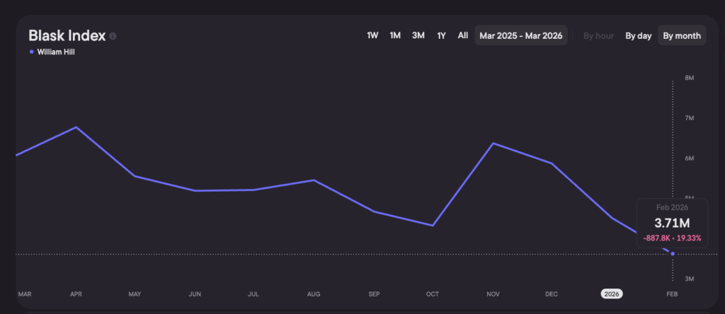Click the APR label on the x-axis
725x314 pixels.
(x=76, y=293)
